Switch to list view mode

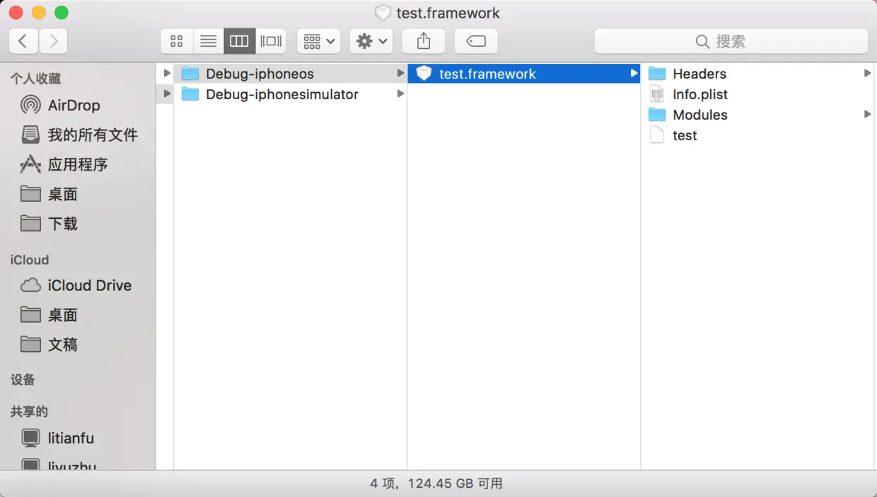208,40
